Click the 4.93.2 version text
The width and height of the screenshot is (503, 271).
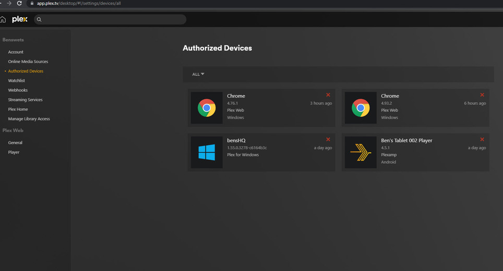tap(386, 103)
